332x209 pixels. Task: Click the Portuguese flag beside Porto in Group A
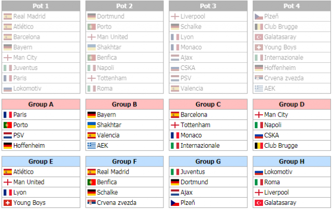[8, 125]
